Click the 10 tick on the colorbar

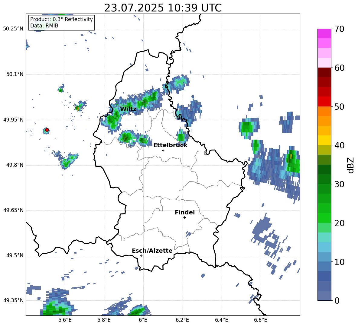coord(339,262)
